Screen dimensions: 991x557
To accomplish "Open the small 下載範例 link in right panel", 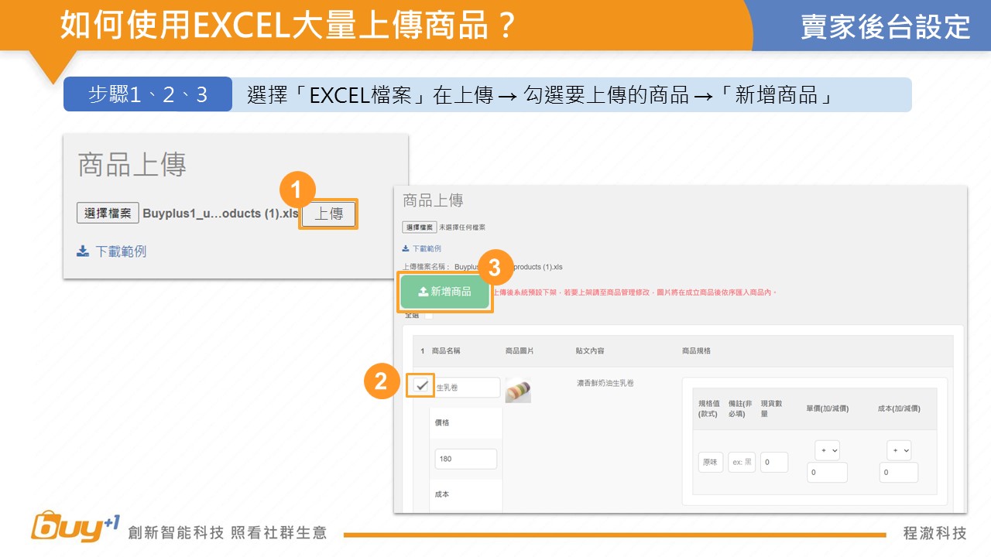I will 426,248.
